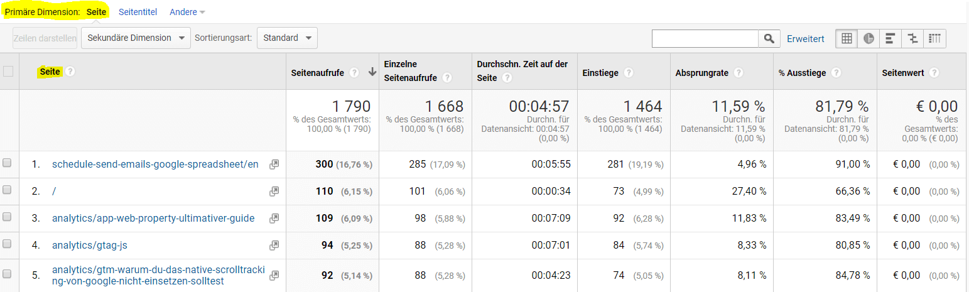969x292 pixels.
Task: Expand the Andere dimension dropdown
Action: (x=187, y=12)
